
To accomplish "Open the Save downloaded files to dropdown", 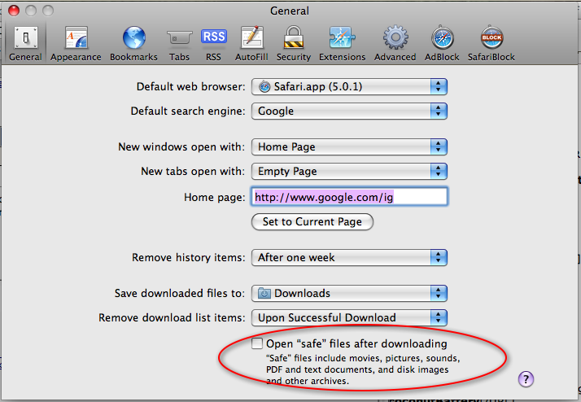I will point(349,294).
